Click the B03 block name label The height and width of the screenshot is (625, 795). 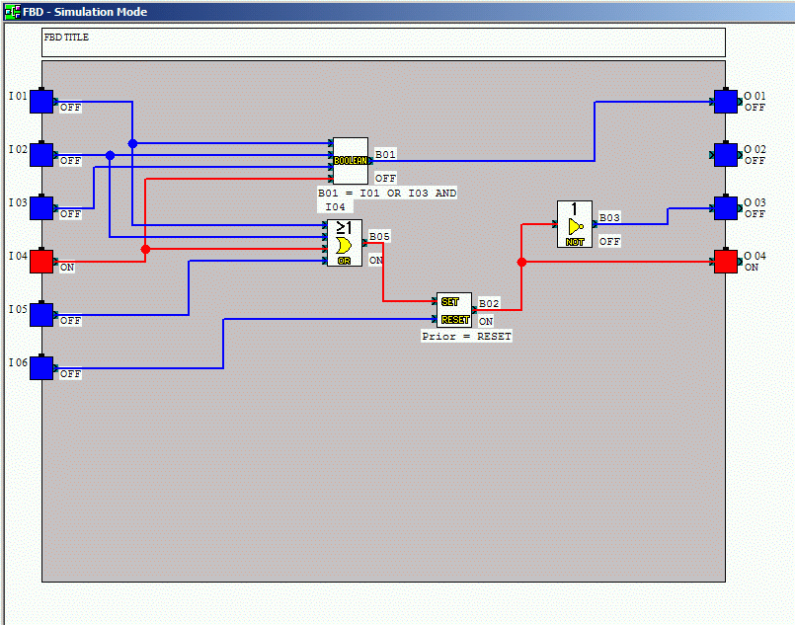609,217
